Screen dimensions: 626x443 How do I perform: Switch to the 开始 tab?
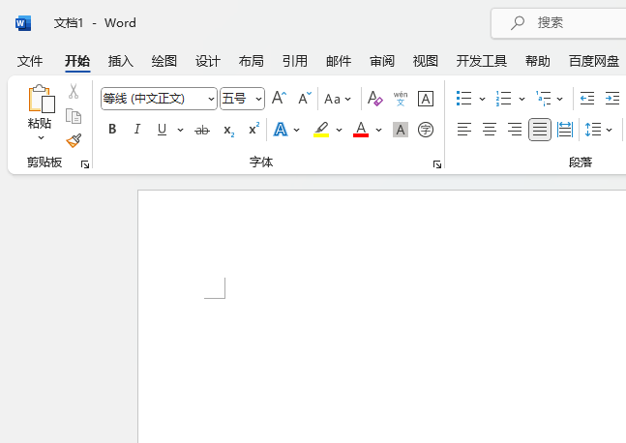[x=77, y=61]
